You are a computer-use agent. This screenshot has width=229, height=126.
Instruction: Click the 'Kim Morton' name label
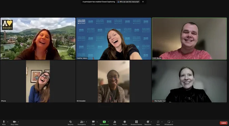click(x=5, y=58)
